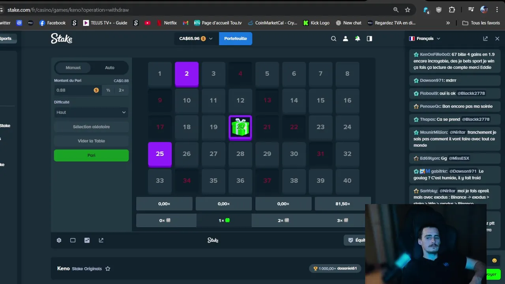
Task: Open the Difficulté Haut dropdown
Action: (91, 112)
